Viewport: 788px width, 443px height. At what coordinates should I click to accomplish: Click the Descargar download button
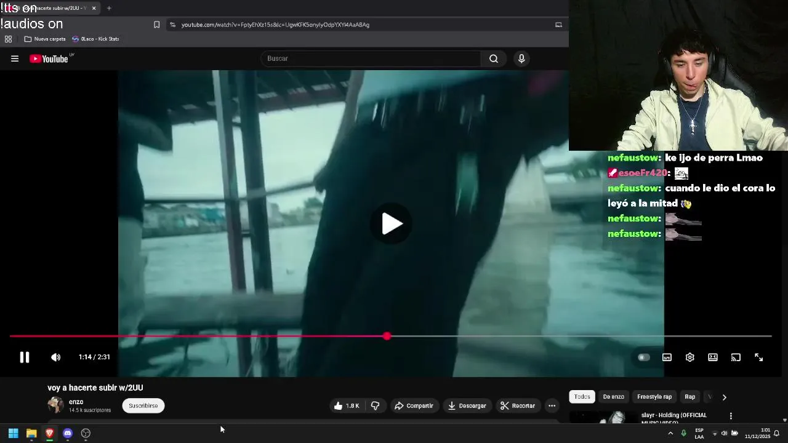[x=467, y=405]
